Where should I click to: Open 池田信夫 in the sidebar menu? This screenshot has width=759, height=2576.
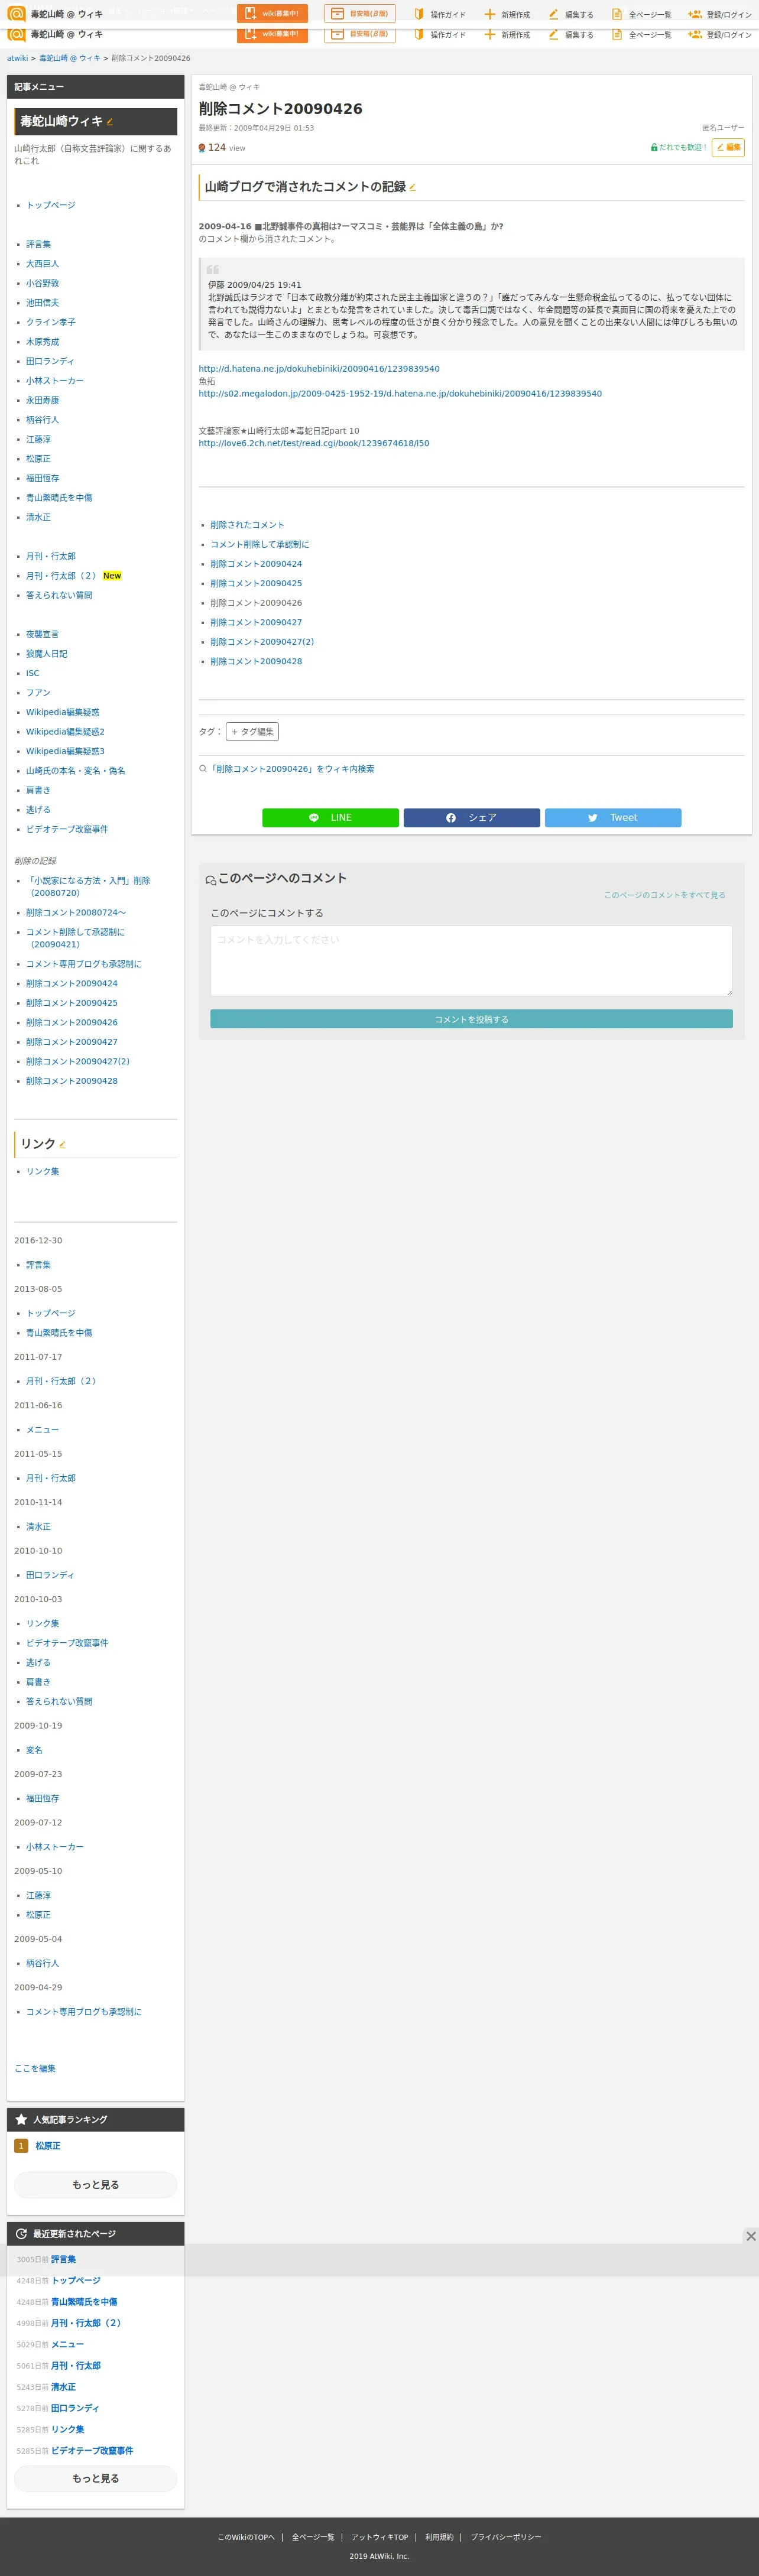pyautogui.click(x=42, y=303)
